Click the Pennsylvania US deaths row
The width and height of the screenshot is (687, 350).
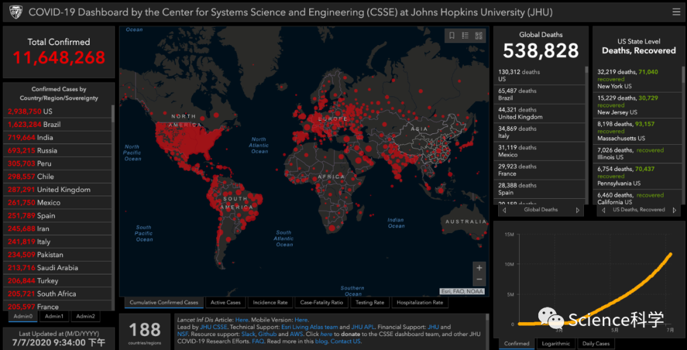637,175
